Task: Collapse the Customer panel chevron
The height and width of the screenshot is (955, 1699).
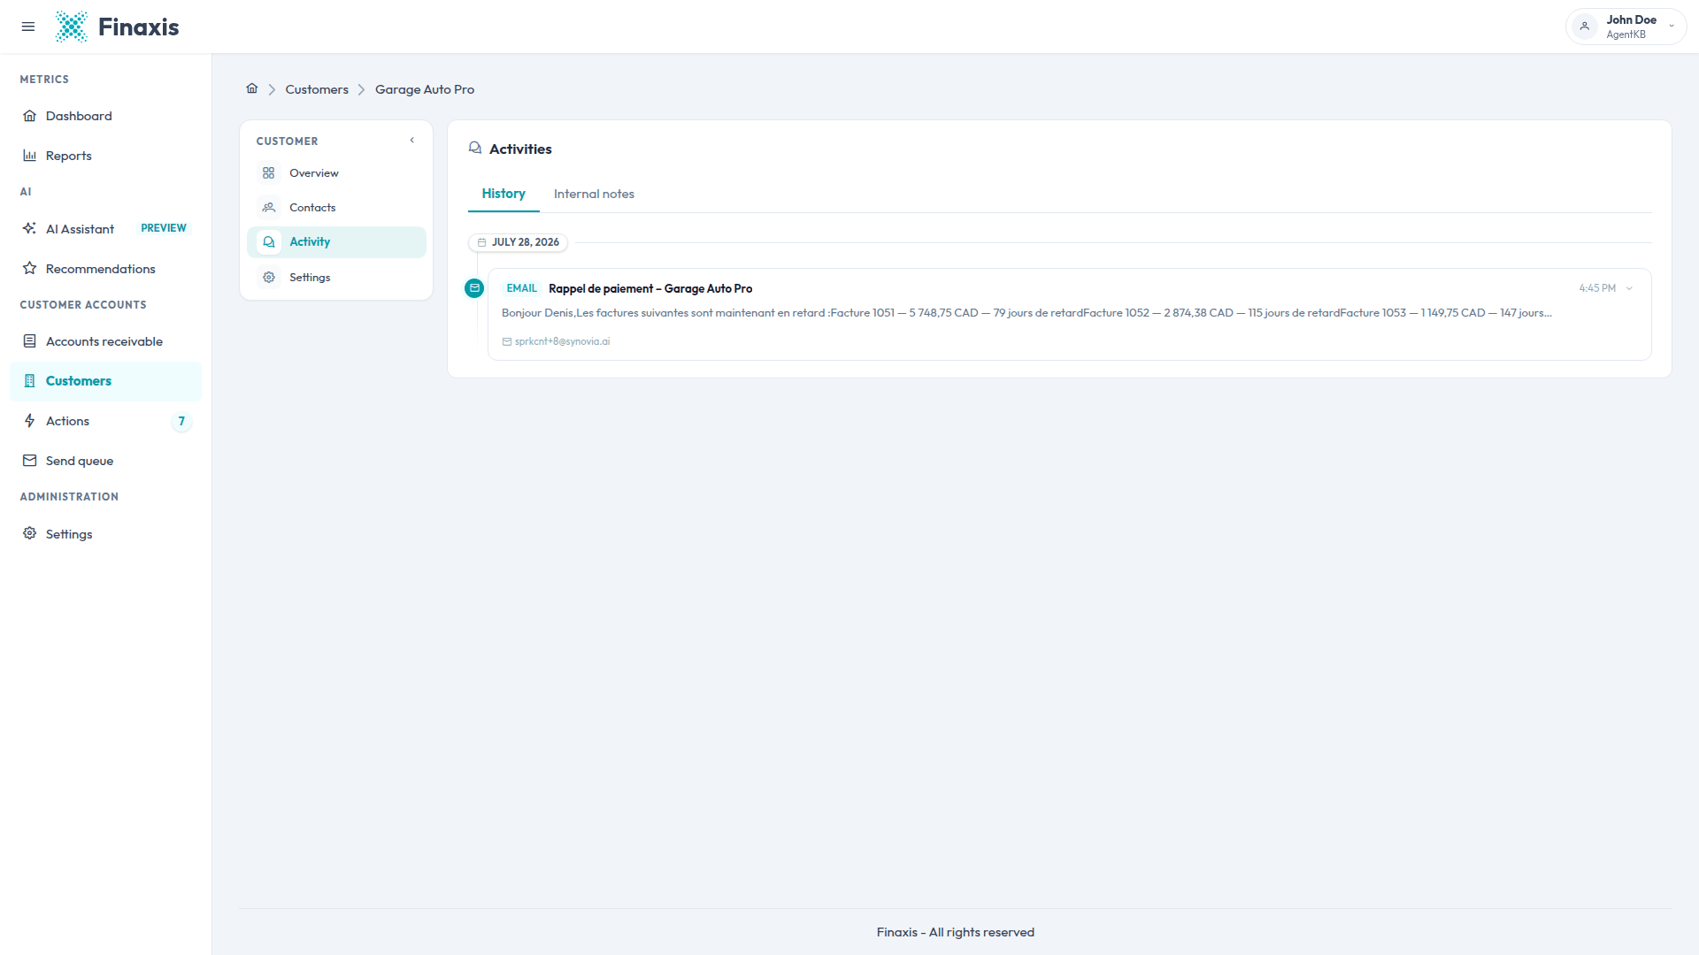Action: pyautogui.click(x=412, y=141)
